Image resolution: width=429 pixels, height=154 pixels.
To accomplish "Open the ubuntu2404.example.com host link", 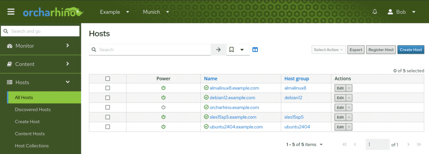I will 236,127.
